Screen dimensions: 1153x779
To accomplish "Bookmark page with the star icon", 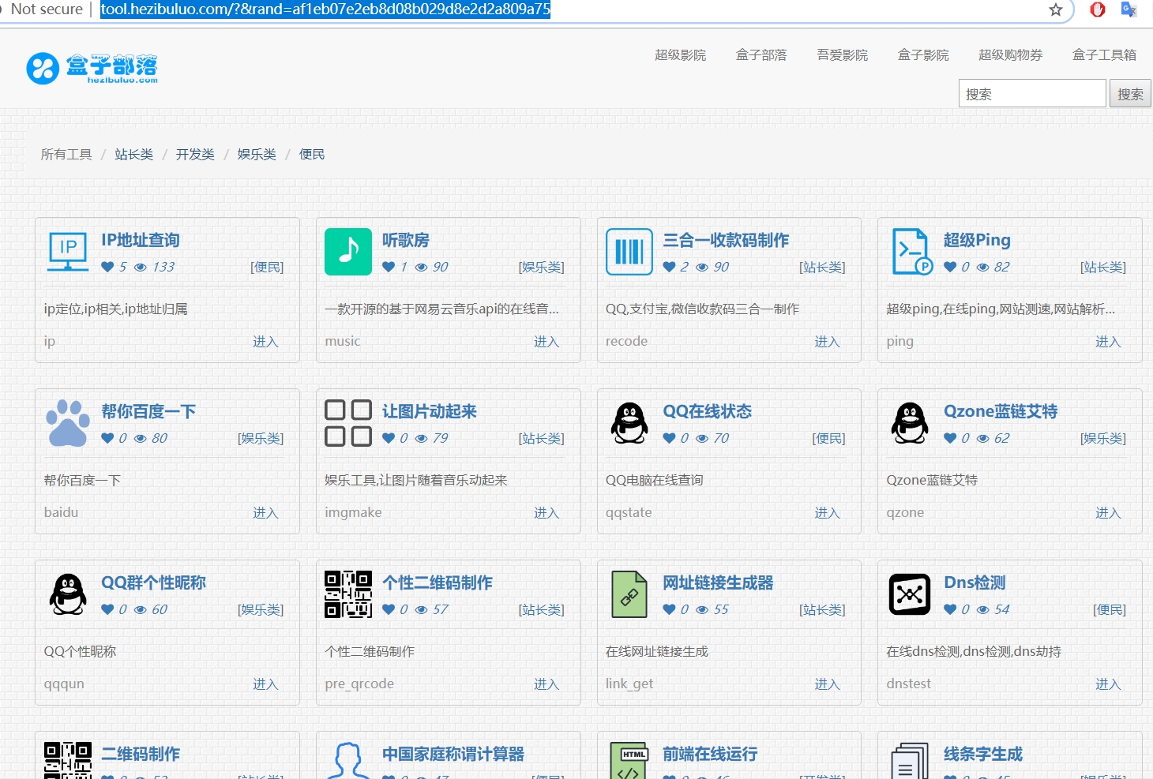I will (x=1056, y=9).
